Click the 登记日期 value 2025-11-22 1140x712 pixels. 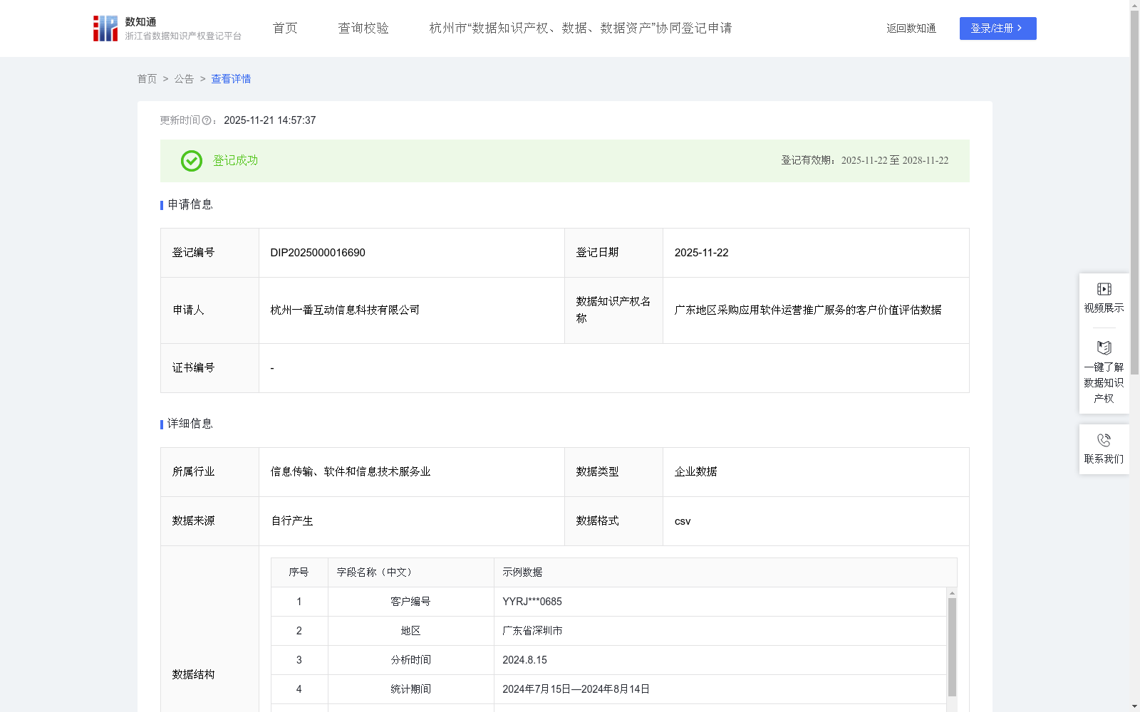pos(702,253)
